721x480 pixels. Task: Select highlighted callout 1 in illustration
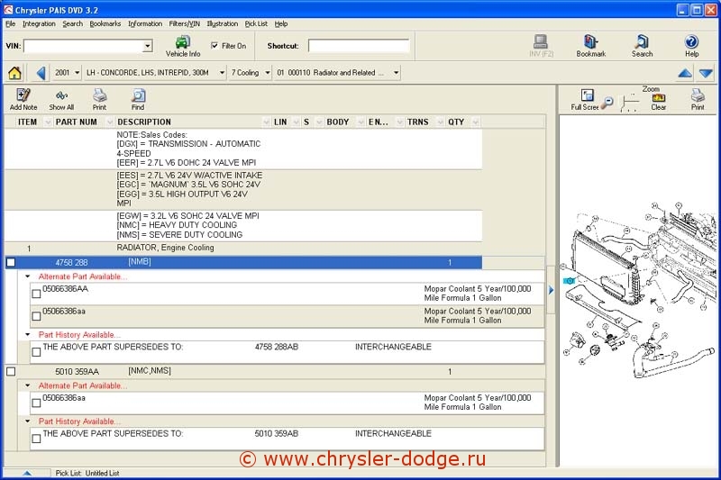[x=570, y=281]
